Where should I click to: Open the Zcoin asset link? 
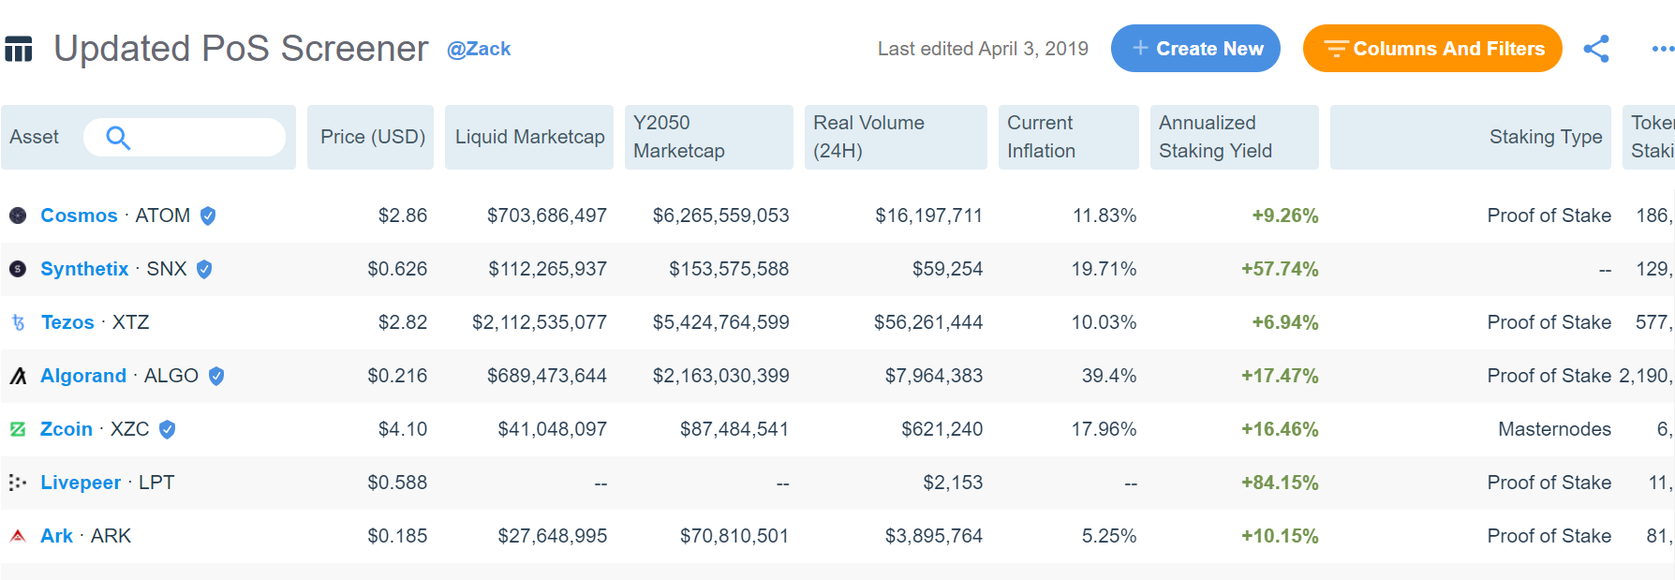click(67, 429)
